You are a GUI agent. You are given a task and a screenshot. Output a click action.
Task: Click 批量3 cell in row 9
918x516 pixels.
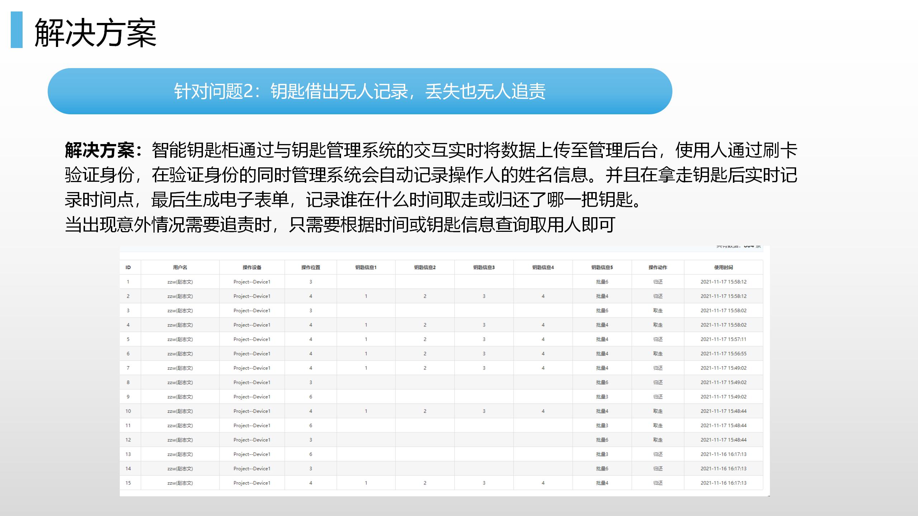click(x=602, y=397)
